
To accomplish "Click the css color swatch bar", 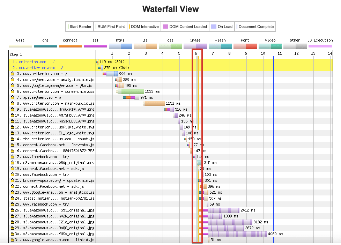I will 170,46.
